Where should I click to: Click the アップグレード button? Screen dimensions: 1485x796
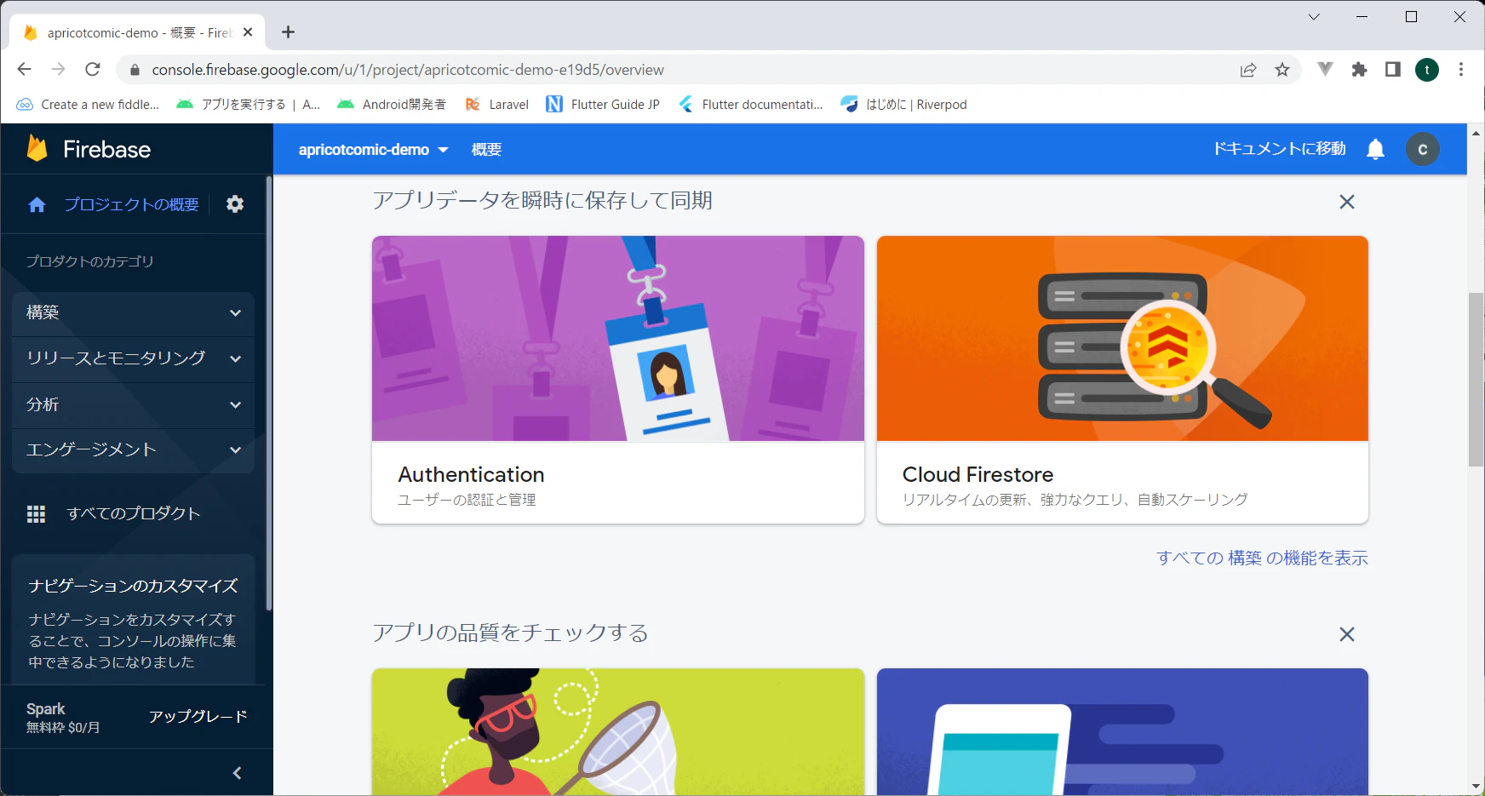[x=198, y=717]
